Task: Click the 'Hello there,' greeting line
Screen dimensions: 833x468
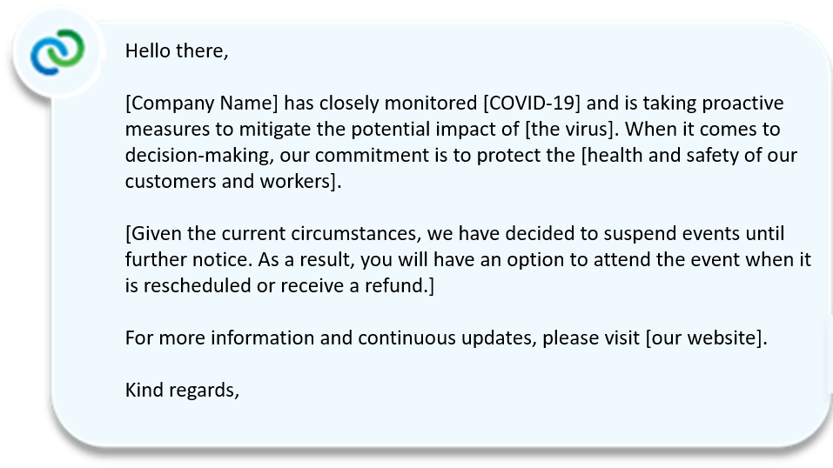Action: pyautogui.click(x=177, y=51)
